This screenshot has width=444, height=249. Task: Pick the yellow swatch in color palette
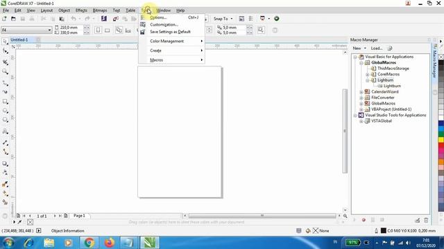click(x=441, y=140)
